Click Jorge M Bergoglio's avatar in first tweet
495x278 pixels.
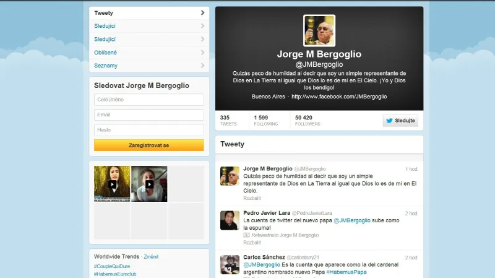230,176
